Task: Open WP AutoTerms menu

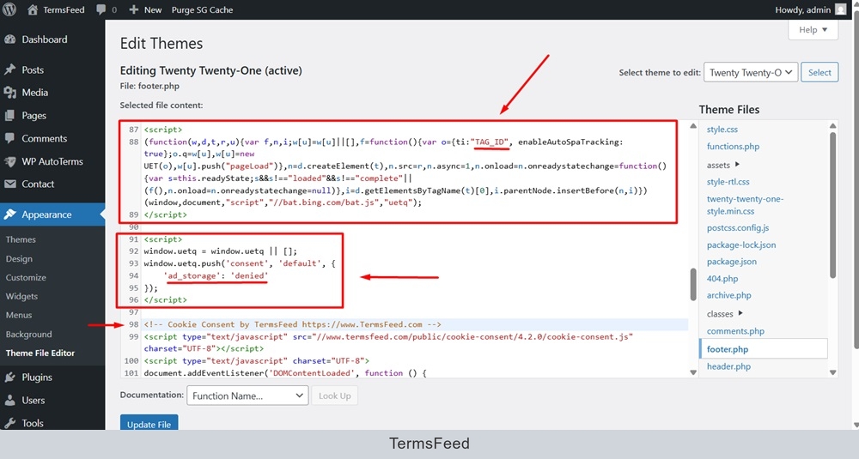Action: 52,161
